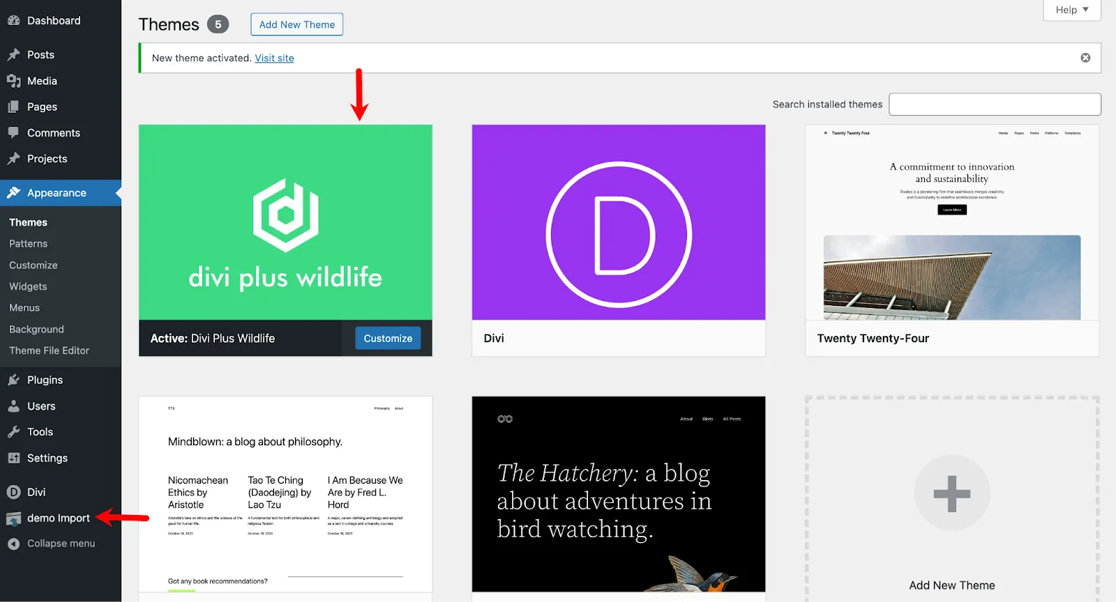Click the Pages icon in sidebar
The height and width of the screenshot is (602, 1116).
14,107
